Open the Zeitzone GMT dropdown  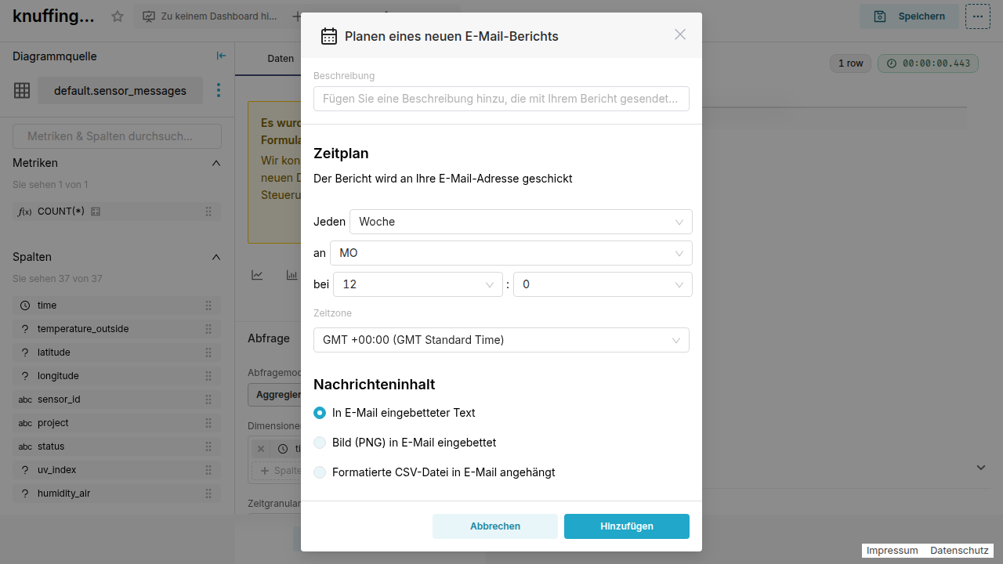(x=501, y=340)
